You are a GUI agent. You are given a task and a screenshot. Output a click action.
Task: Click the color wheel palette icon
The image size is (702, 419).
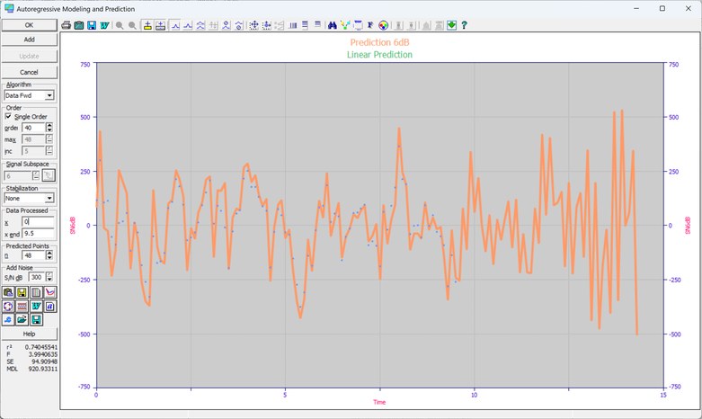383,25
